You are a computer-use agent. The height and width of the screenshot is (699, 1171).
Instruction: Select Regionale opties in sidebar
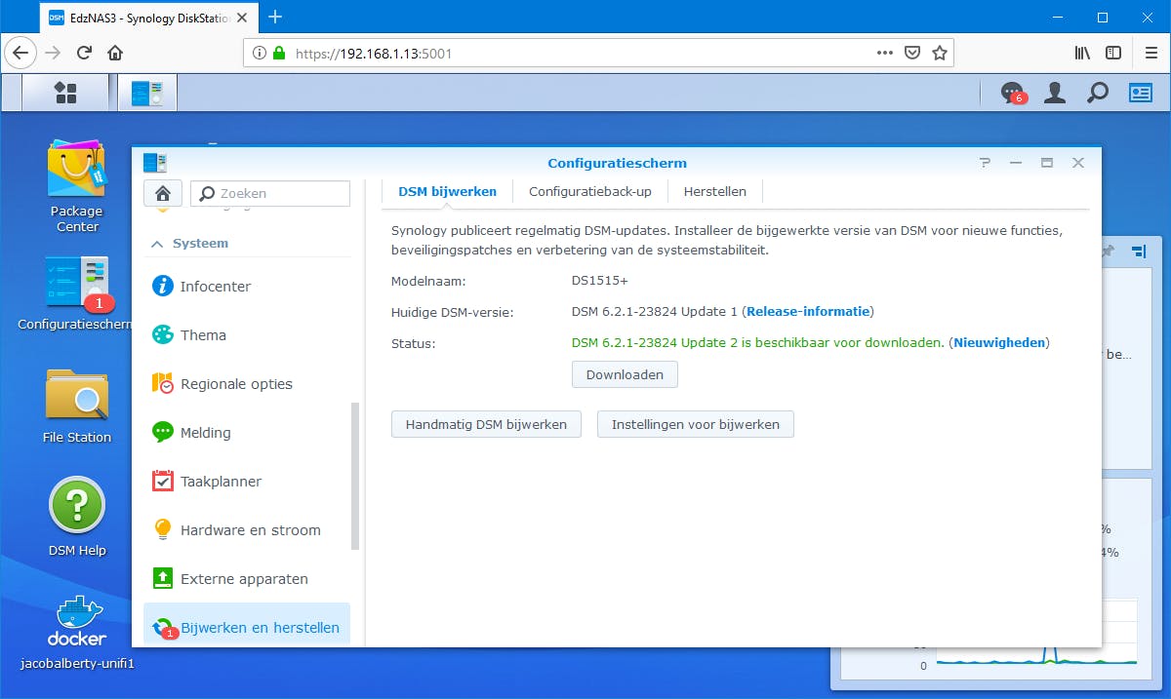click(246, 384)
